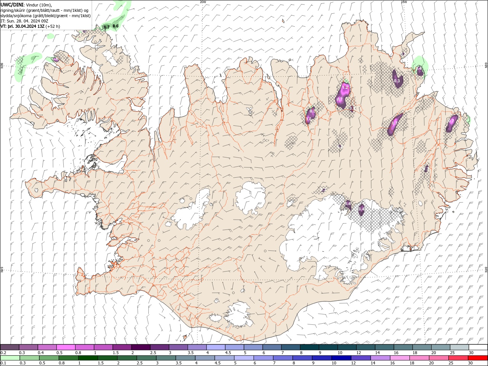Click the 'slydda/snjókoma (grátt/bleikt/grænt' description line
The width and height of the screenshot is (488, 366).
point(45,16)
